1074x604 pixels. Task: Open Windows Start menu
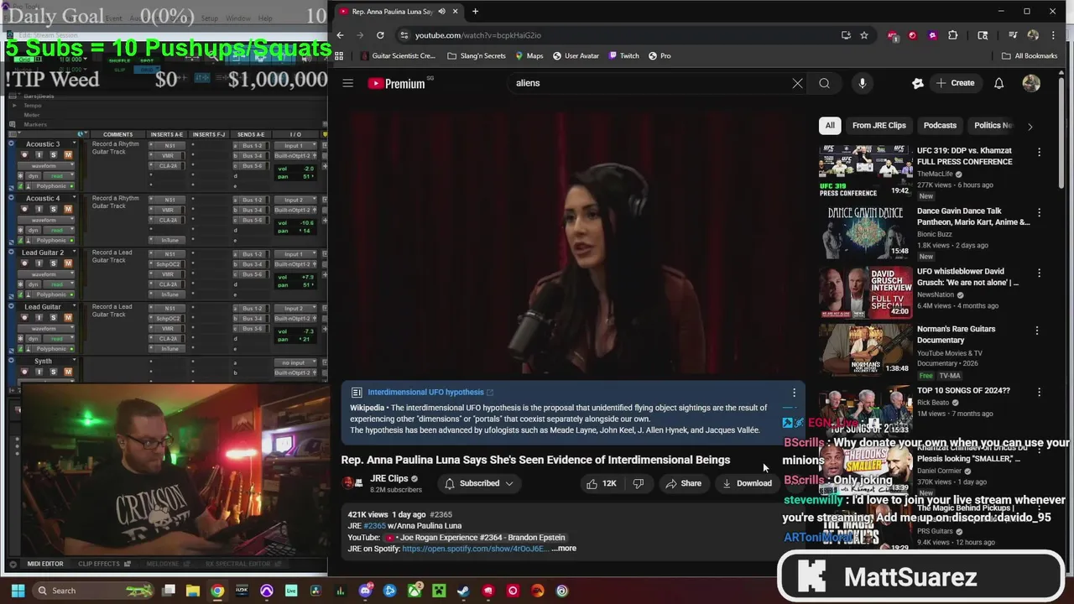click(18, 591)
